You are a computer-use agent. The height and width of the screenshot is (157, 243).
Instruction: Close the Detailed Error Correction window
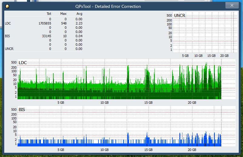coord(232,6)
